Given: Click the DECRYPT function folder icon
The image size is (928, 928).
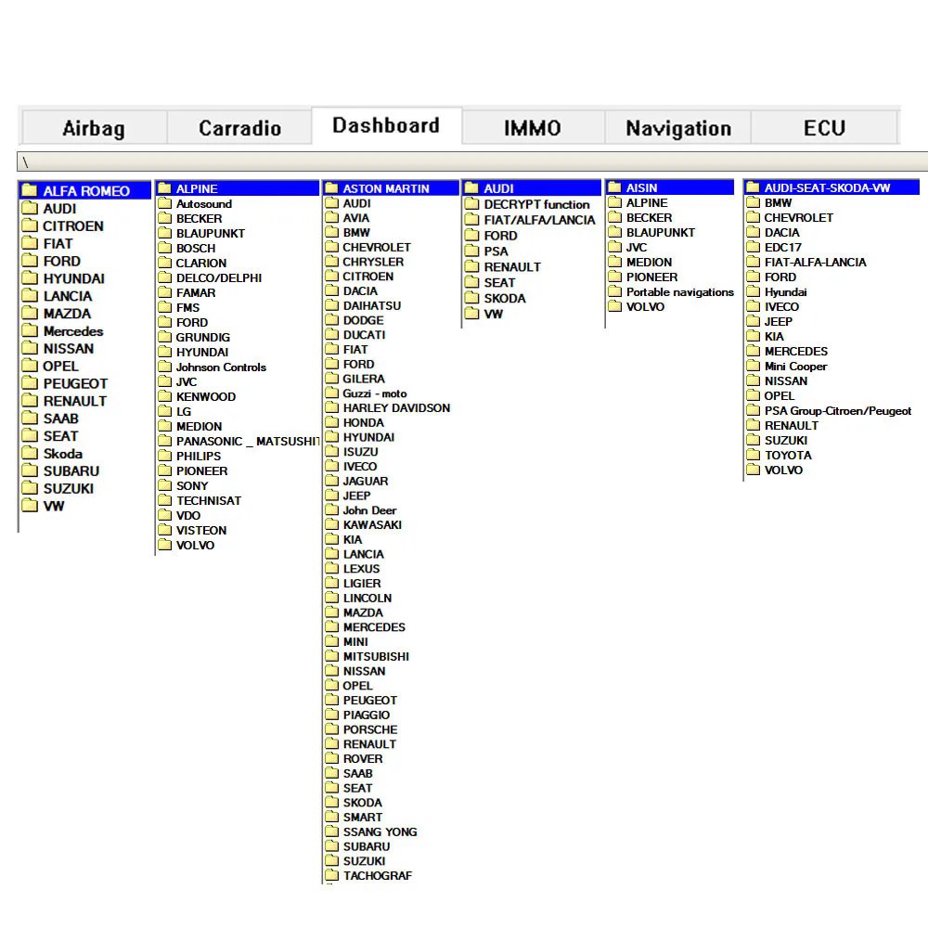Looking at the screenshot, I should click(471, 204).
